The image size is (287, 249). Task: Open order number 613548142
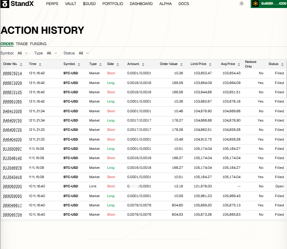pos(12,158)
